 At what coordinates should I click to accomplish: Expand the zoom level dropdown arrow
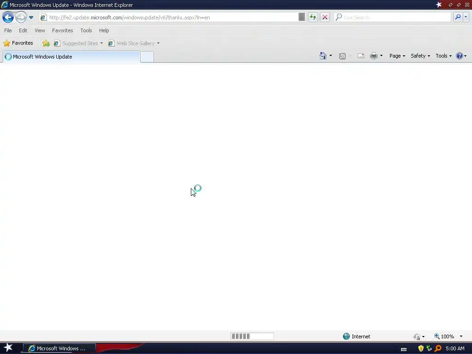[x=461, y=336]
